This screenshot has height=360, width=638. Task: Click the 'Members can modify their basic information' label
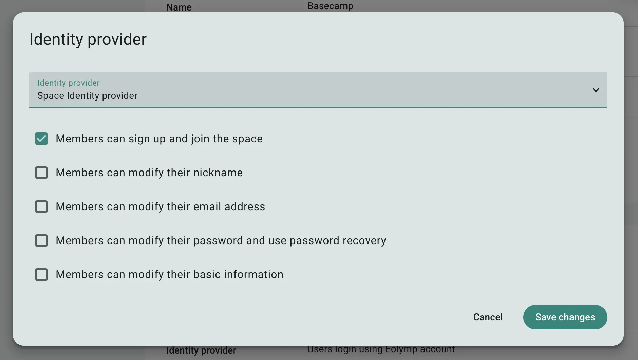click(x=170, y=274)
